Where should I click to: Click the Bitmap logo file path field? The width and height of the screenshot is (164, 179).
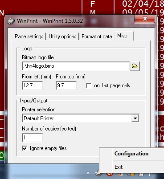[x=76, y=66]
